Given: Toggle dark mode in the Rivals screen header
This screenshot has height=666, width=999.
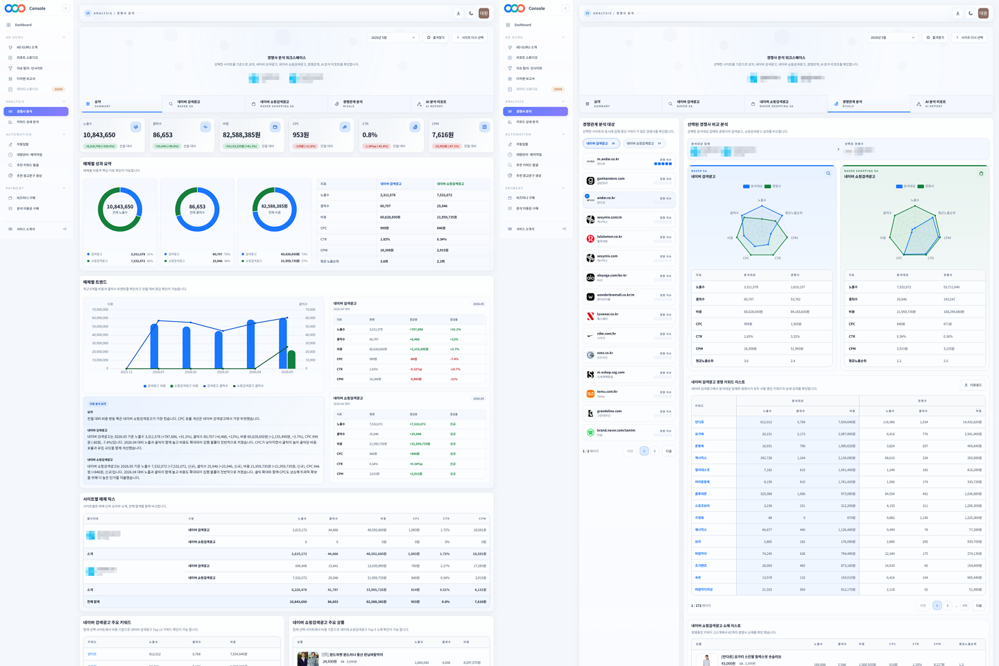Looking at the screenshot, I should tap(971, 13).
